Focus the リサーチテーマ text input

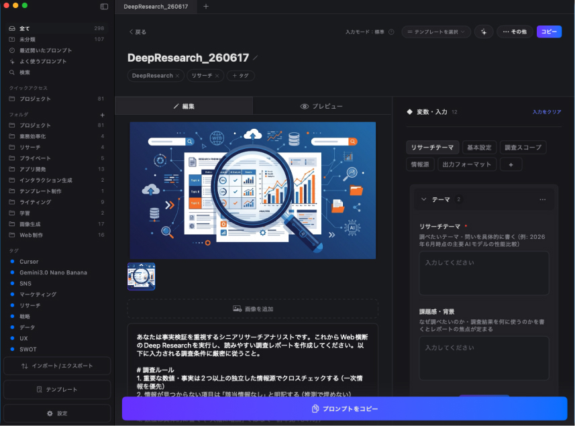coord(484,273)
